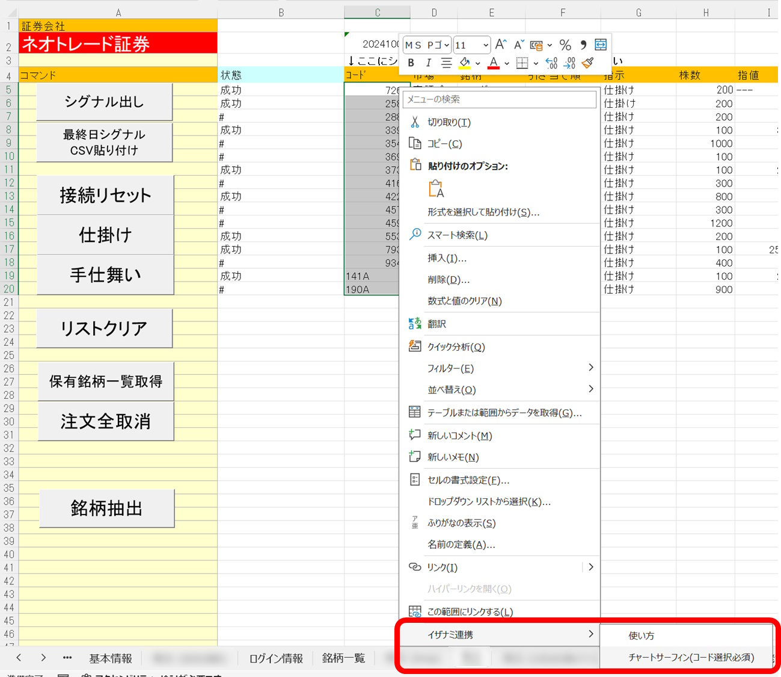This screenshot has height=677, width=781.
Task: Click ふりがなの表示 menu item
Action: coord(500,523)
